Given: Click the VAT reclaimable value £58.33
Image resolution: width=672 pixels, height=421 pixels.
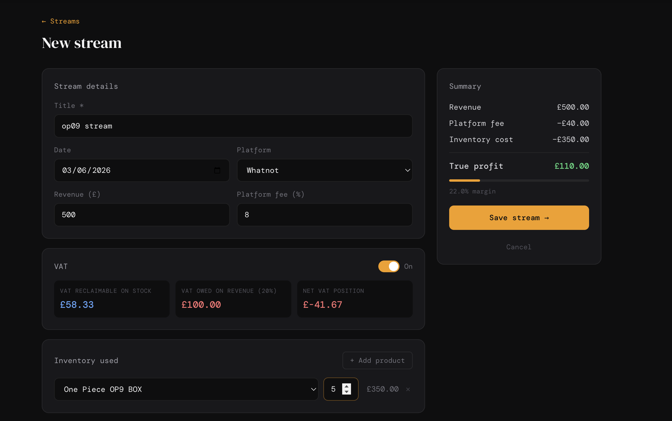Looking at the screenshot, I should pos(77,305).
